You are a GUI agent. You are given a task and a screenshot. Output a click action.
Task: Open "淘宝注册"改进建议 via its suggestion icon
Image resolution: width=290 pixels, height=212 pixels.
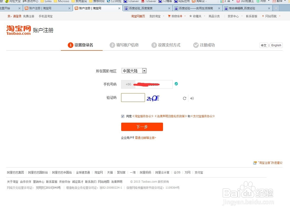(x=255, y=162)
